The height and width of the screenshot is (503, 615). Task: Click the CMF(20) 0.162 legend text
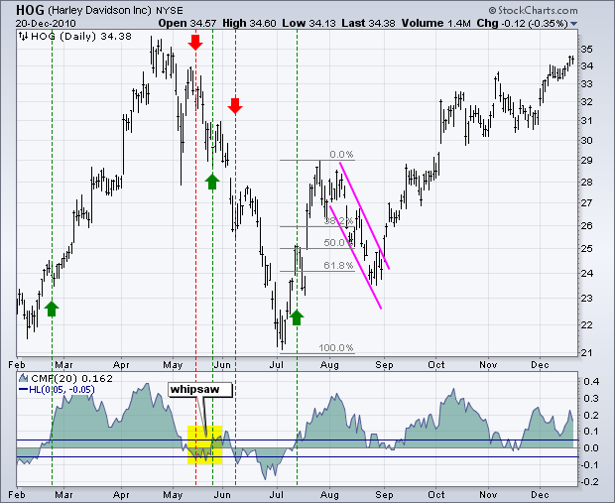click(71, 379)
